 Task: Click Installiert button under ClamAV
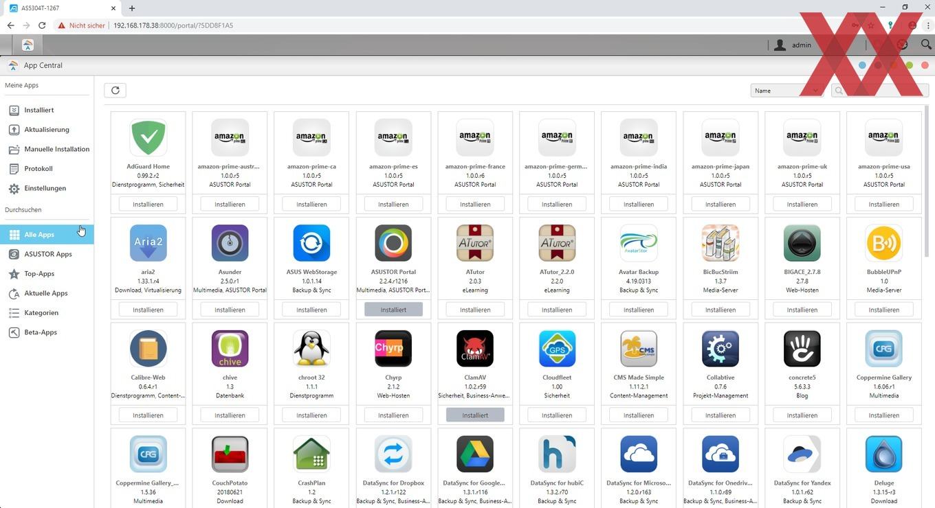point(475,415)
